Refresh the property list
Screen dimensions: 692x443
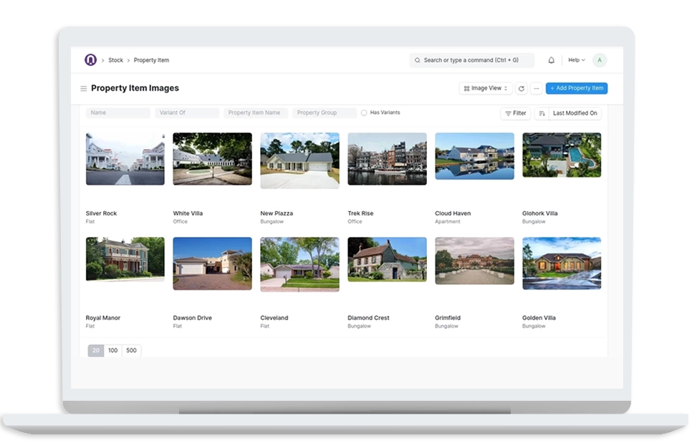tap(521, 89)
